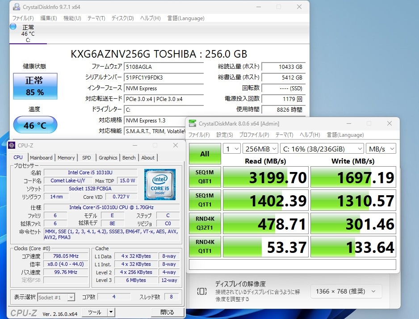Screen dimensions: 419x319
Task: Click the firmware field 5108AGLA
Action: [163, 67]
